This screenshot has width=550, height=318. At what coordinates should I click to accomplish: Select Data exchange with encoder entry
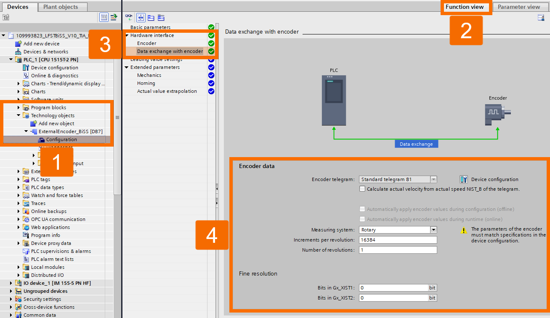170,51
